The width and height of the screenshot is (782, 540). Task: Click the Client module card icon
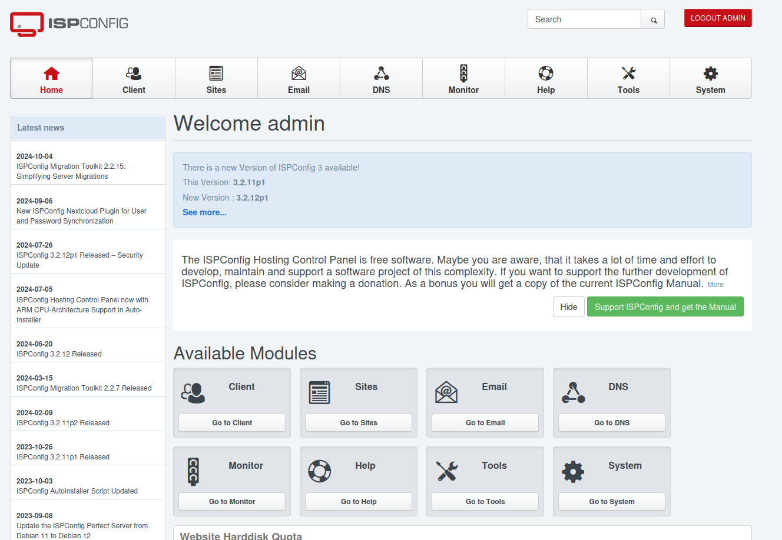[x=193, y=392]
